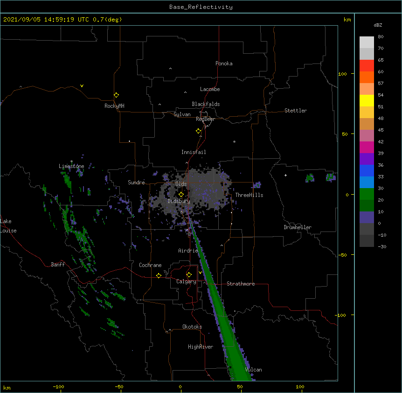Click the Calgary city label
This screenshot has height=393, width=402.
pos(186,281)
